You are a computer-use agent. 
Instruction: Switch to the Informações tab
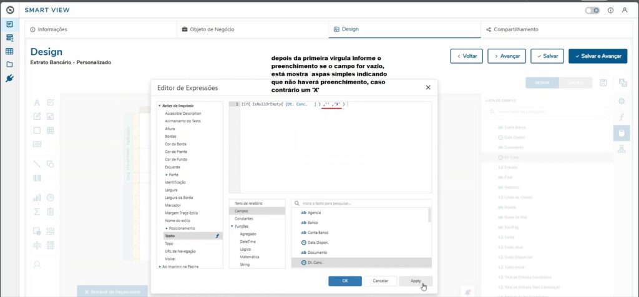[100, 29]
